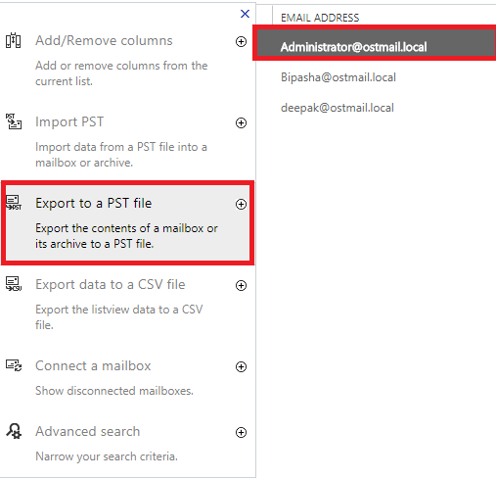The height and width of the screenshot is (479, 496).
Task: Expand plus button beside Connect a mailbox
Action: coord(241,366)
